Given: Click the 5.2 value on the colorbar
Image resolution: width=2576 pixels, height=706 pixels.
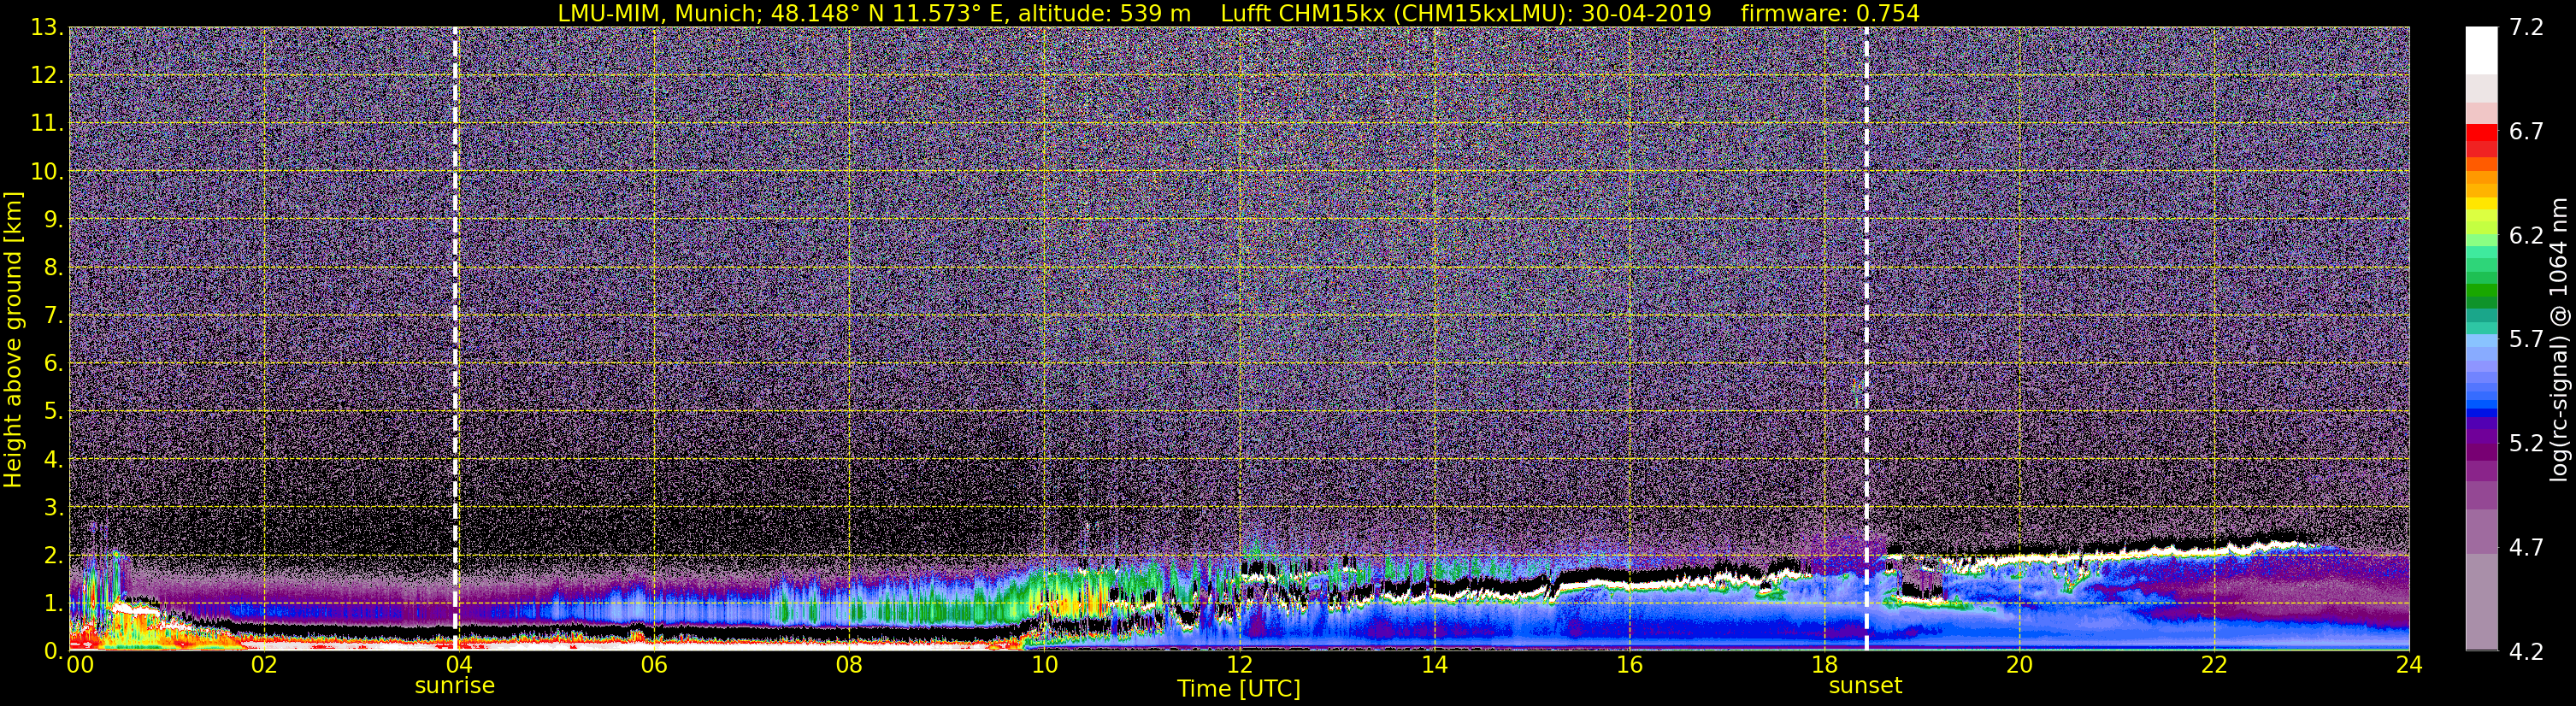Looking at the screenshot, I should click(2526, 443).
